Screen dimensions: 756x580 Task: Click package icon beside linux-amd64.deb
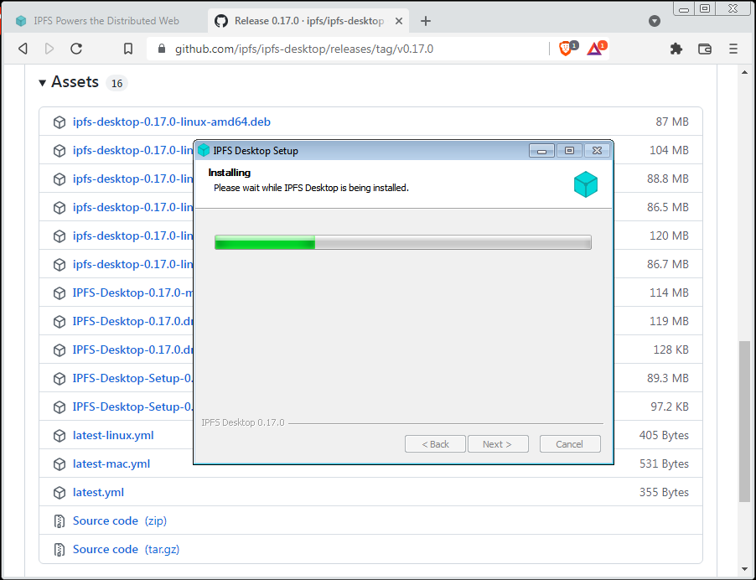point(60,122)
